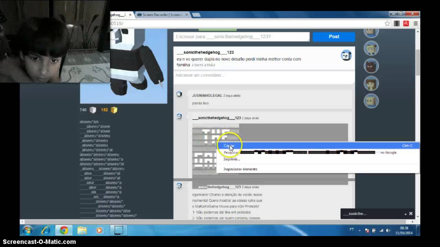The height and width of the screenshot is (247, 440).
Task: Close the ___sonicthe... chat popup
Action: [x=411, y=214]
